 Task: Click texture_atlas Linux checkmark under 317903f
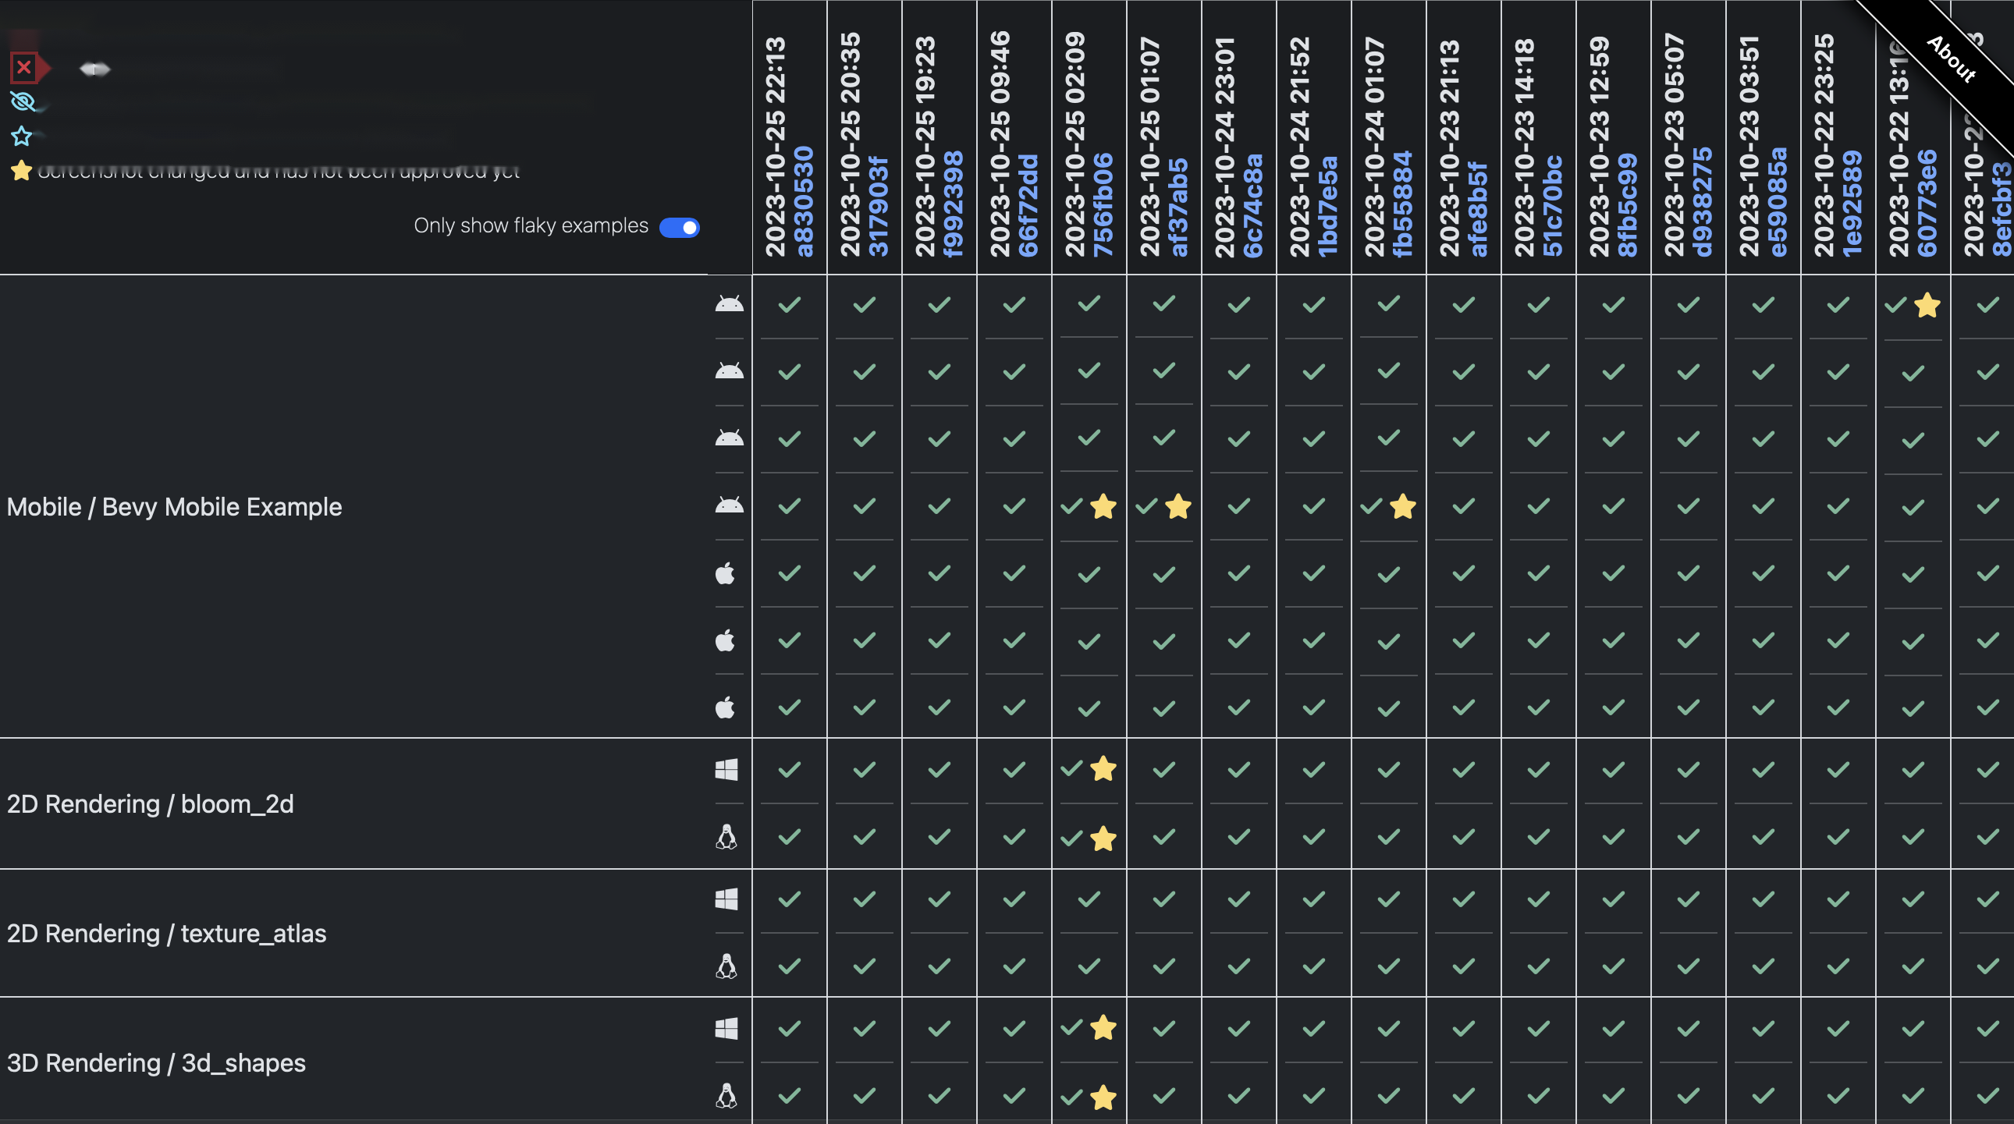point(865,967)
